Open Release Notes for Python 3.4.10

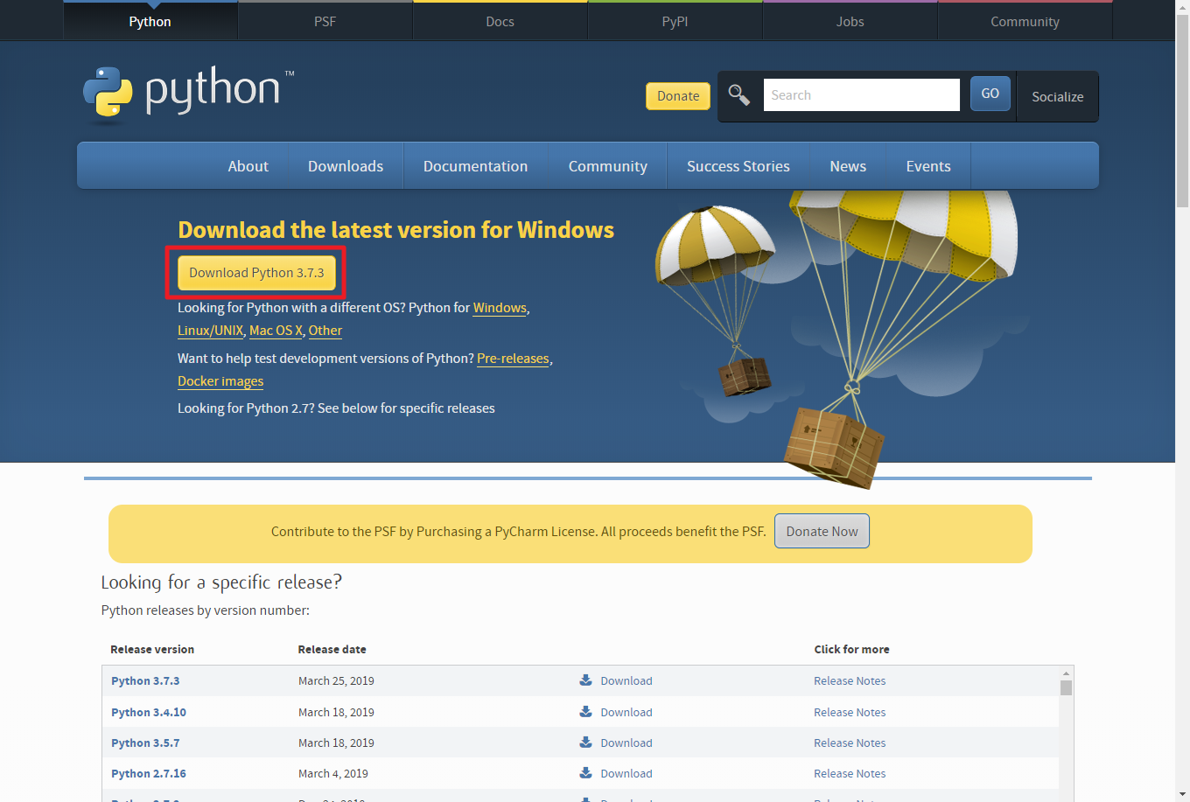850,712
